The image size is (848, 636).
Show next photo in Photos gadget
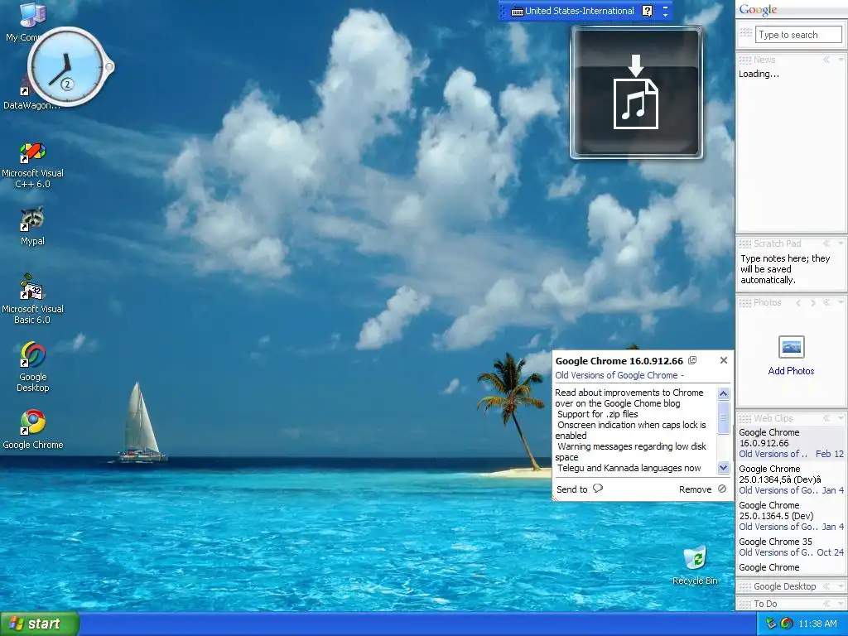point(813,303)
